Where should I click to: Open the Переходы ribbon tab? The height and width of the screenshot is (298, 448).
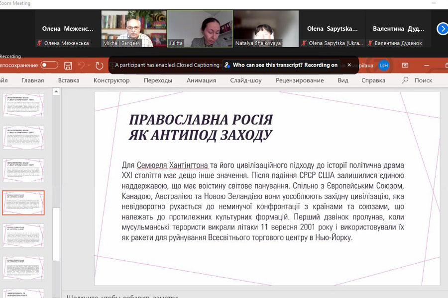click(158, 80)
